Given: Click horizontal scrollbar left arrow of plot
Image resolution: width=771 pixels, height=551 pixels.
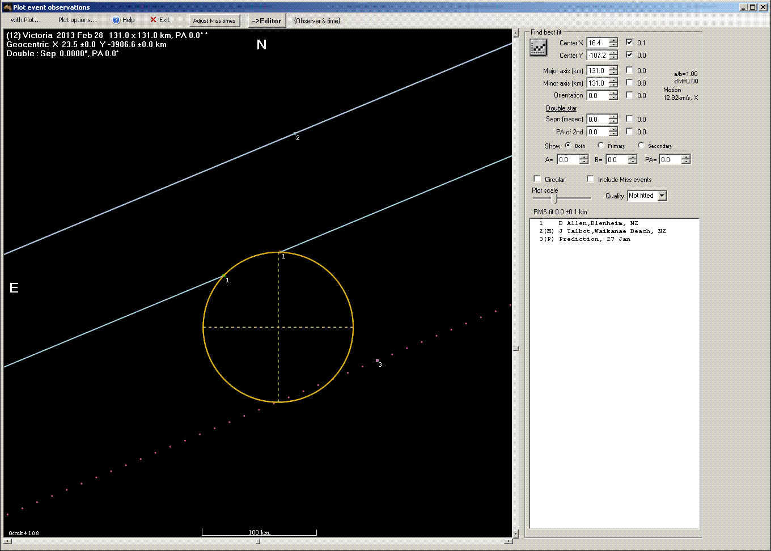Looking at the screenshot, I should click(7, 541).
